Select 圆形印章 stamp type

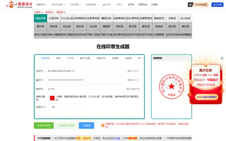(x=41, y=18)
